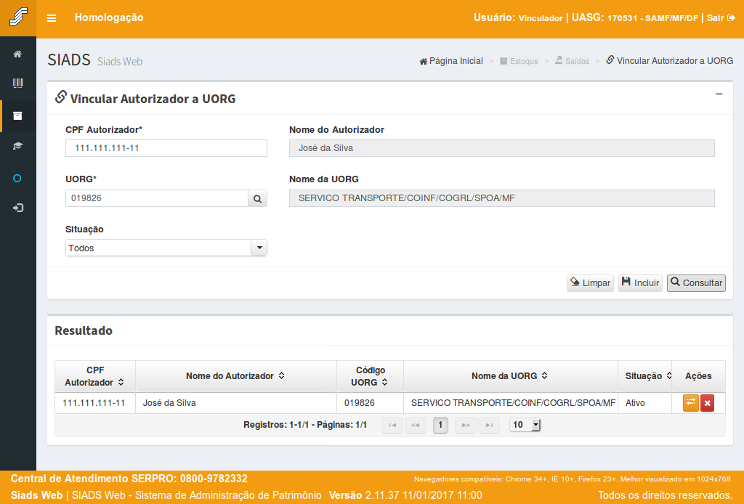Click the Consultar button

[x=696, y=283]
